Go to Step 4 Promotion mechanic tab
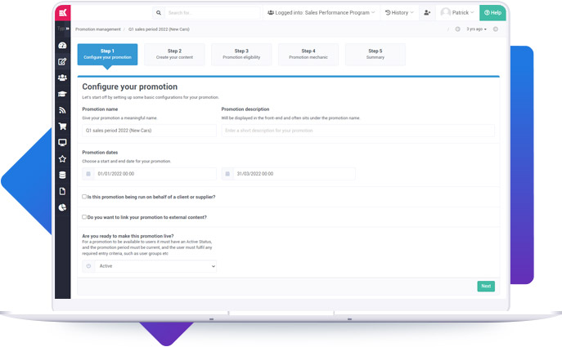562x347 pixels. 308,54
